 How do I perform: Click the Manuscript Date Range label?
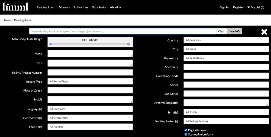[27, 39]
